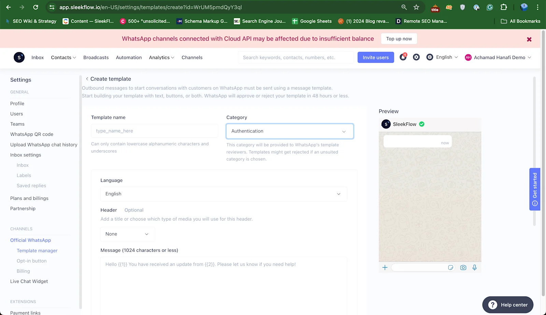This screenshot has width=546, height=315.
Task: Go back via the Create template chevron
Action: point(87,79)
